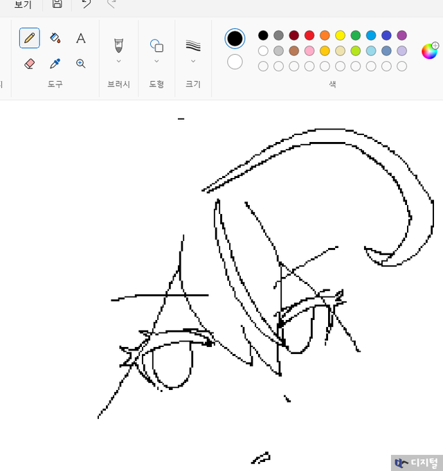Viewport: 443px width, 471px height.
Task: Click the 도구 tools group label
Action: pyautogui.click(x=55, y=84)
